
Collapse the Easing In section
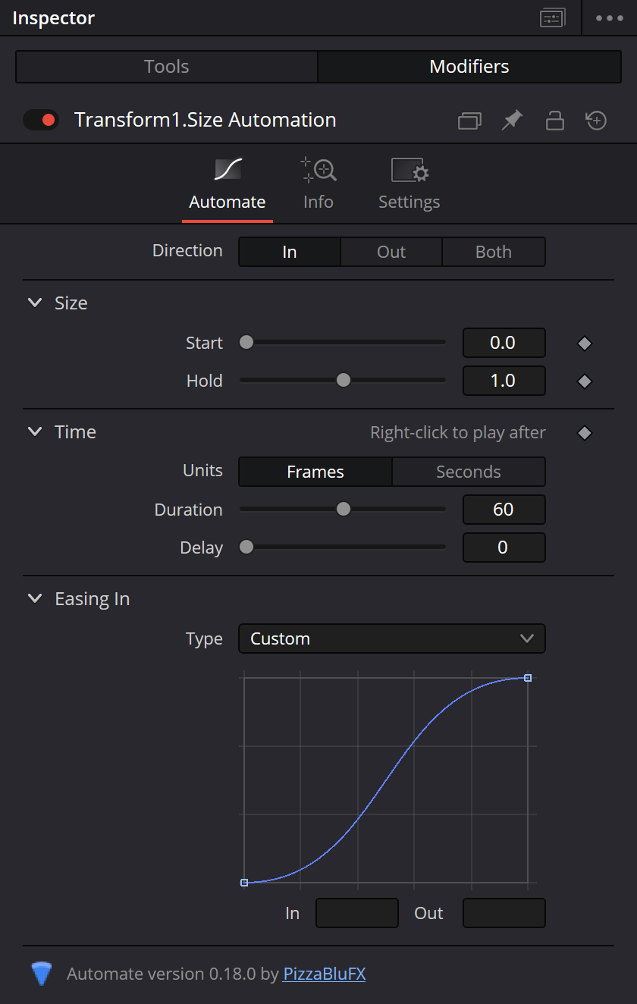(35, 598)
